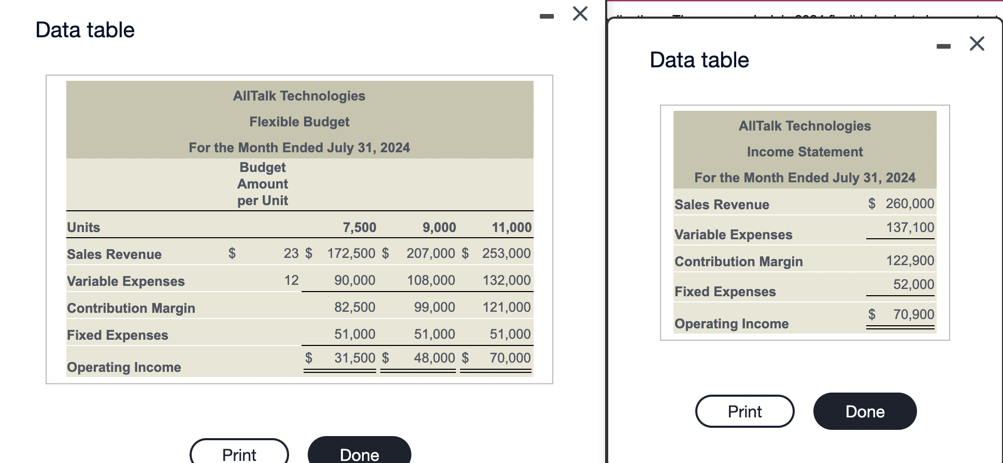
Task: Minimize the left Data table dialog
Action: [x=546, y=16]
